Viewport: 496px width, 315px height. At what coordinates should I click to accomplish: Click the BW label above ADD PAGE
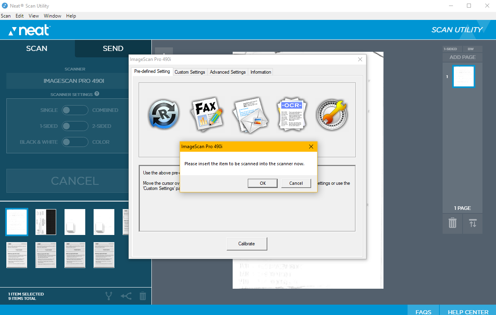(471, 49)
